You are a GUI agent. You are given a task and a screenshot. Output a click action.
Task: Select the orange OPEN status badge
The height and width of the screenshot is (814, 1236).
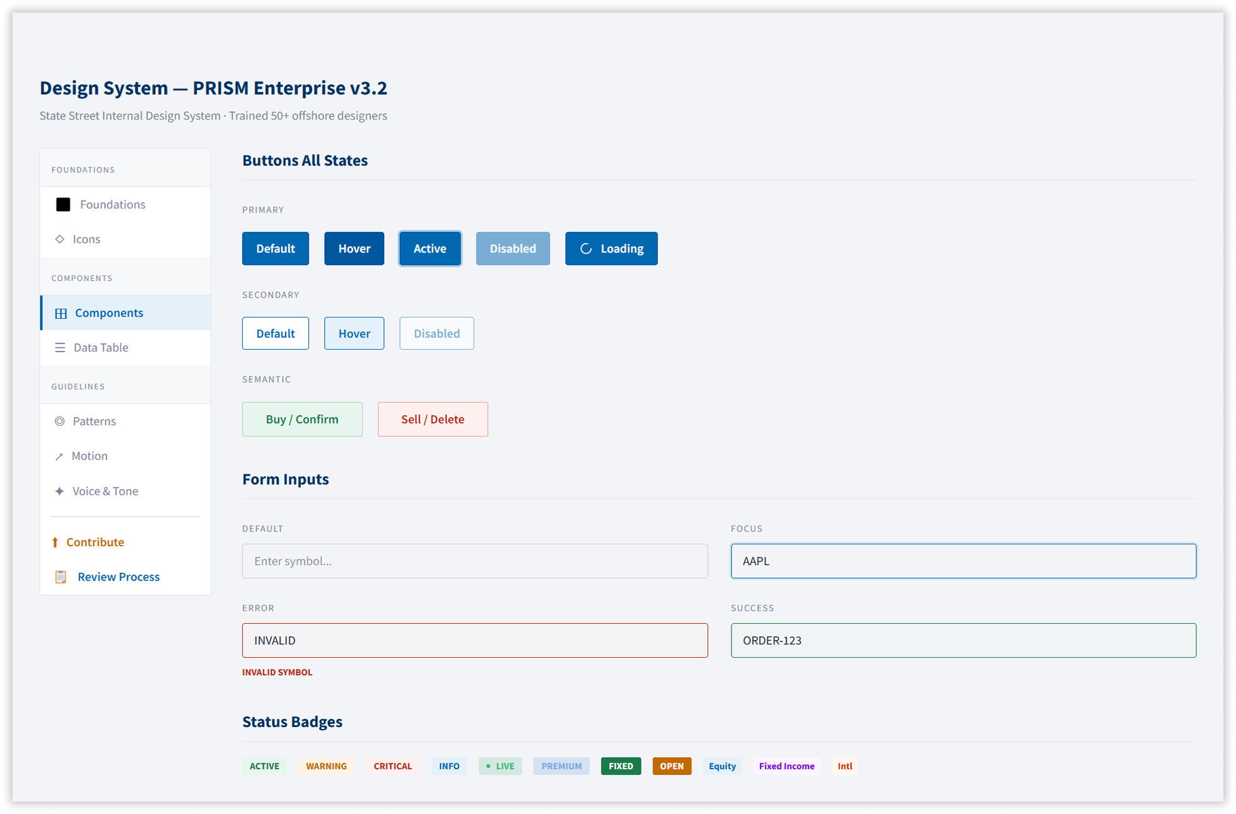pos(672,766)
